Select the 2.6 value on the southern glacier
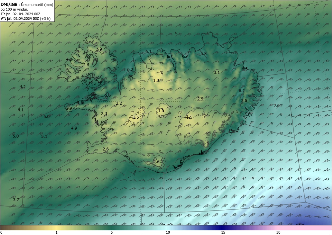Screen dimensions: 332x235 point(156,162)
